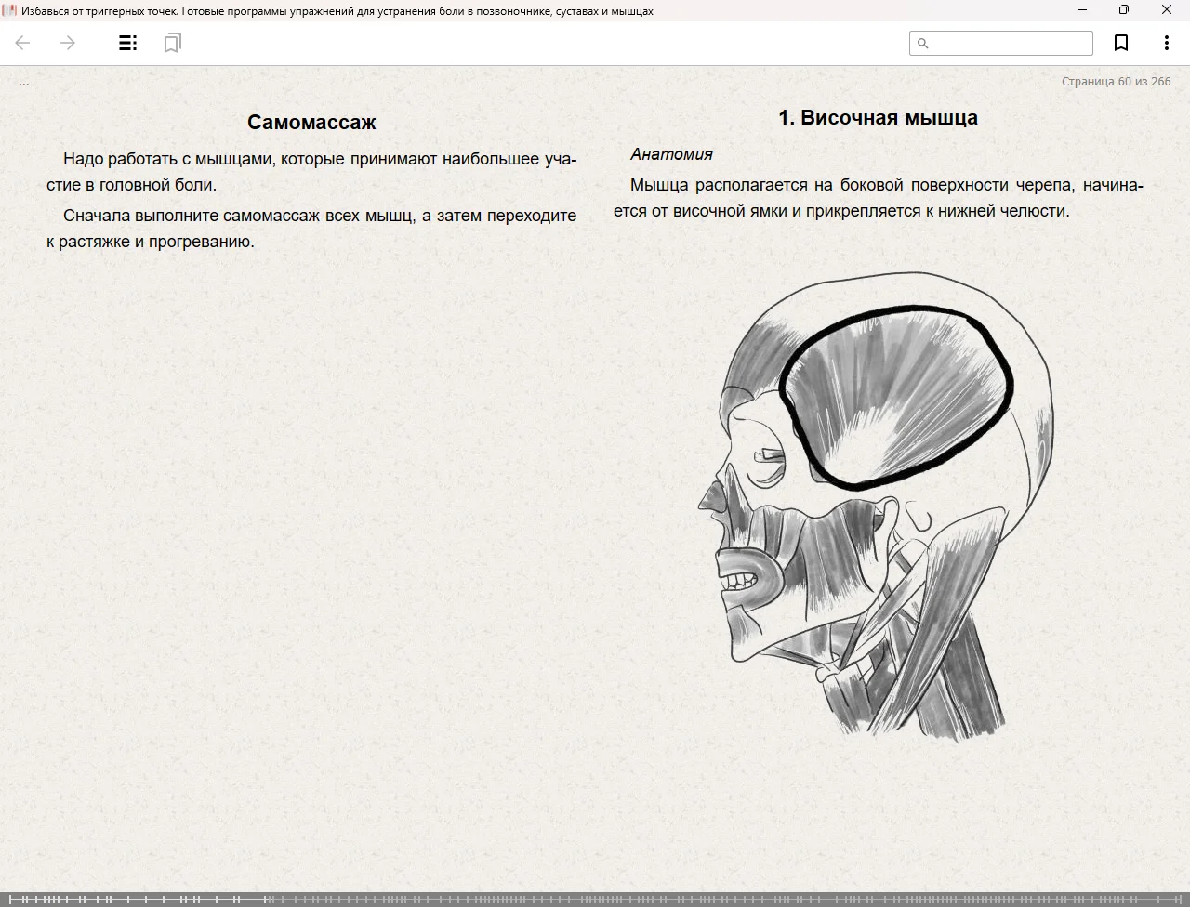Focus the book search input field
The height and width of the screenshot is (907, 1190).
click(x=1010, y=44)
